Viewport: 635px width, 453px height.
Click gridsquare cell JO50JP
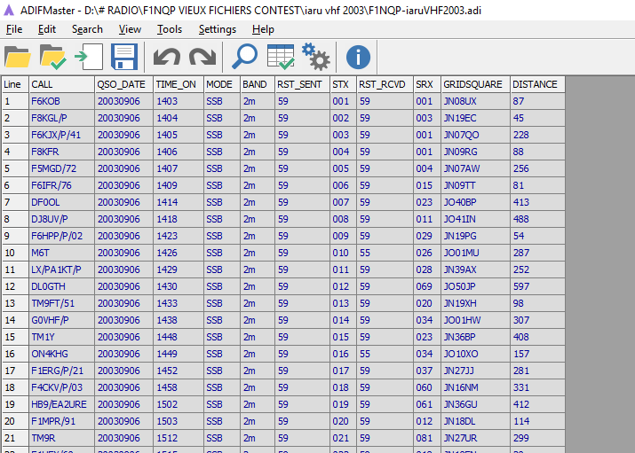pyautogui.click(x=475, y=286)
